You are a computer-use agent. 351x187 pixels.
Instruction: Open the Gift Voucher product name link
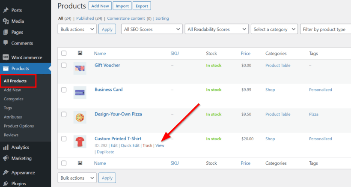pos(107,65)
